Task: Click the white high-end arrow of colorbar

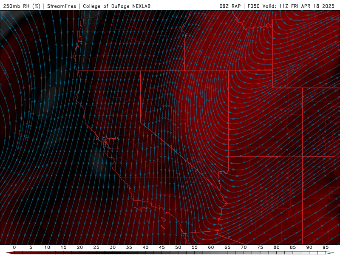Action: 330,253
